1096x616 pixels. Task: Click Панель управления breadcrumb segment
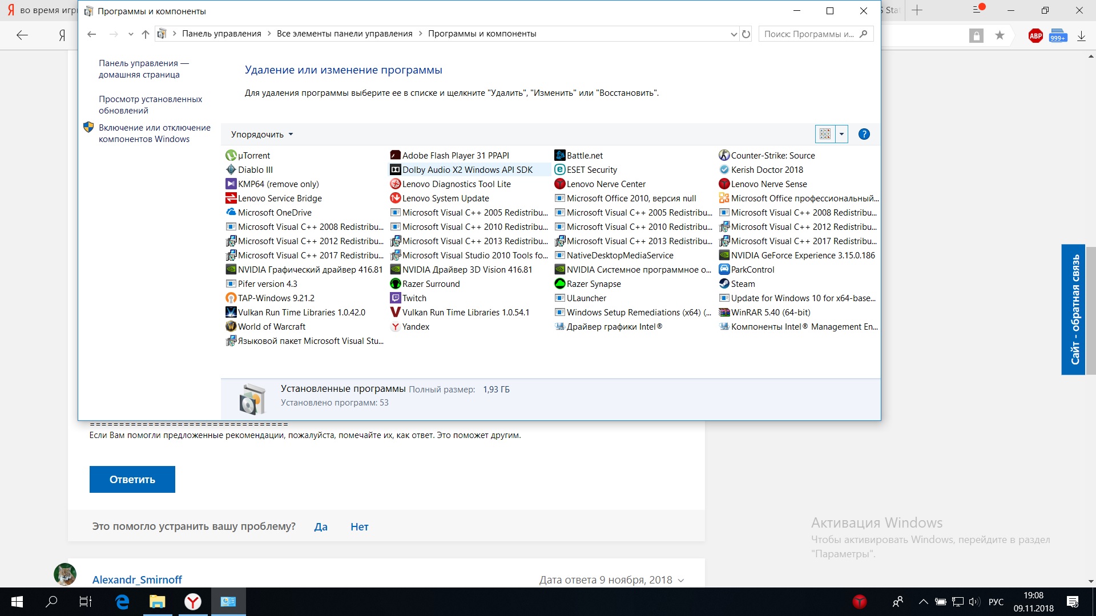pos(221,34)
